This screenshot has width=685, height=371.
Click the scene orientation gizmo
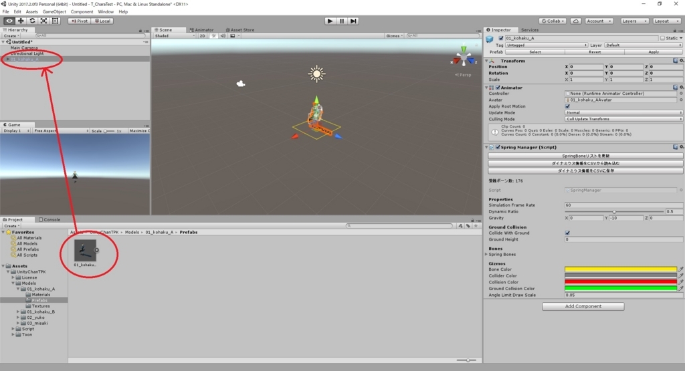point(464,57)
